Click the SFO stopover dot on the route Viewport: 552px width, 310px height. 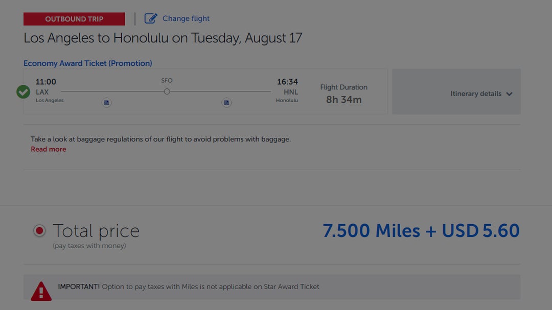point(167,91)
